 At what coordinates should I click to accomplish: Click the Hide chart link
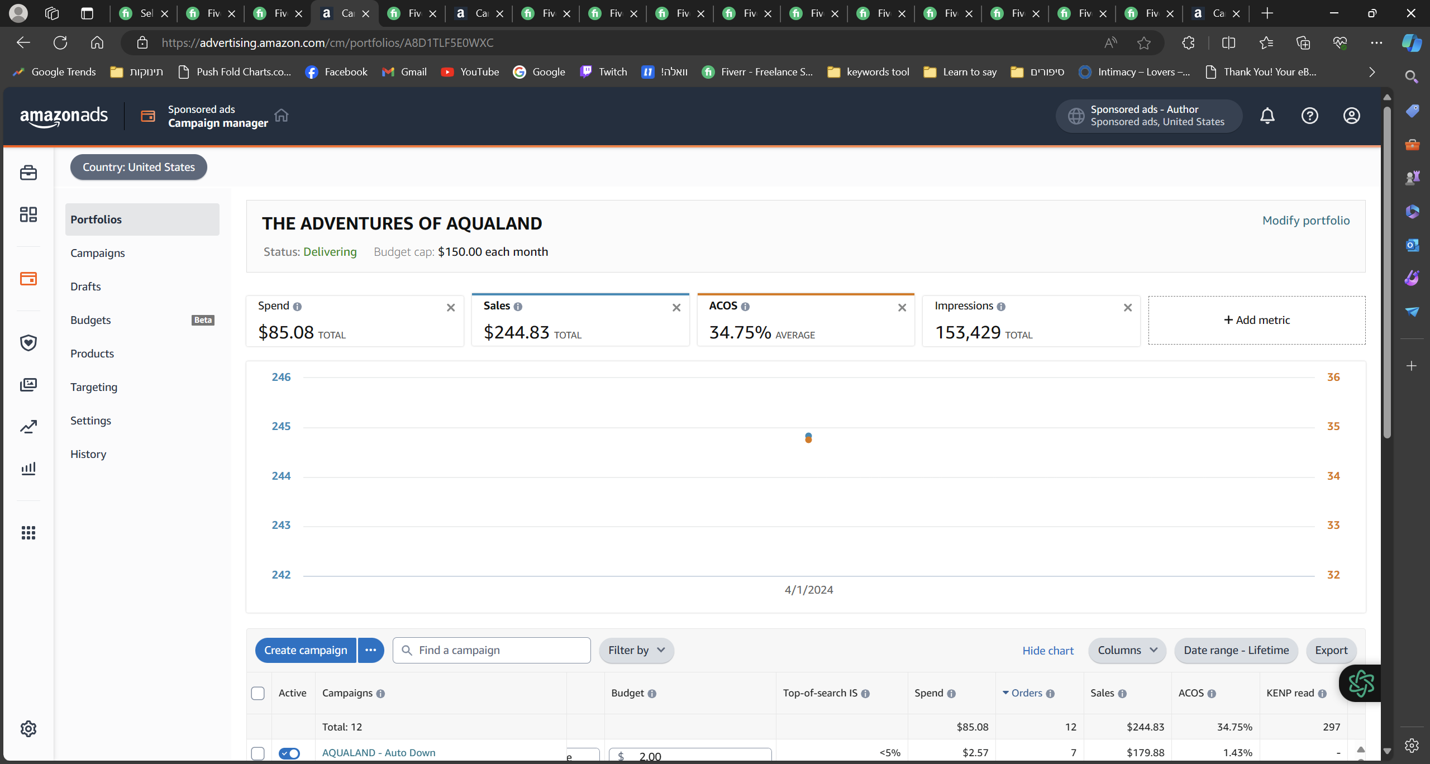click(1048, 651)
